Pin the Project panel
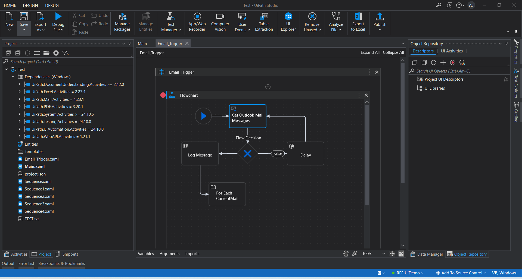Screen dimensions: 522x279 pos(129,43)
